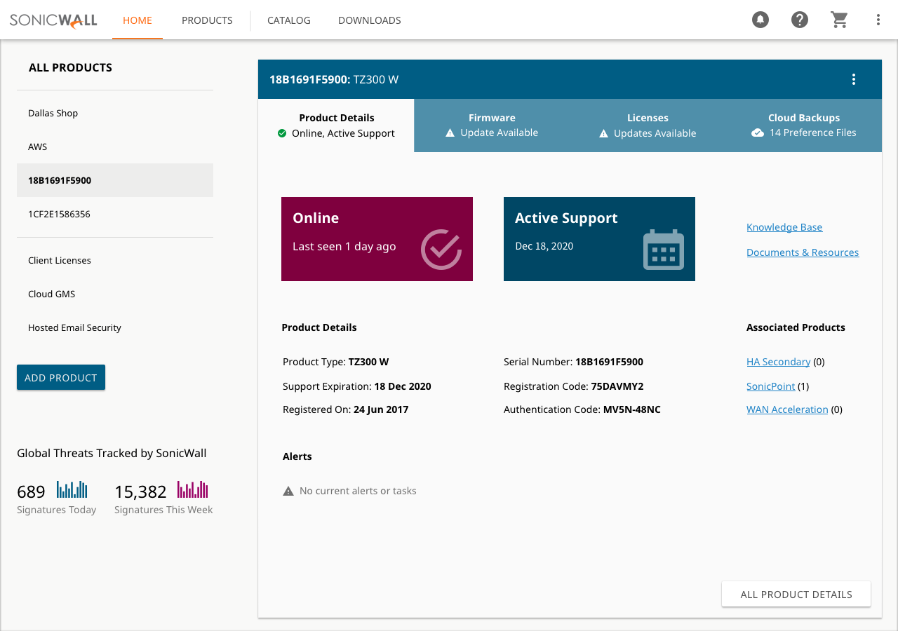Select Client Licenses in the sidebar
This screenshot has width=898, height=631.
[115, 260]
